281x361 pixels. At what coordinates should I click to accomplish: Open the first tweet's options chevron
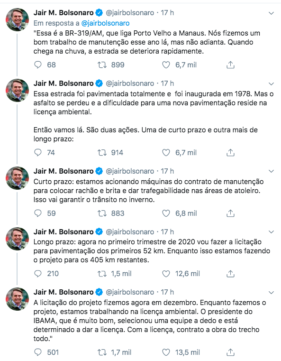tap(272, 13)
